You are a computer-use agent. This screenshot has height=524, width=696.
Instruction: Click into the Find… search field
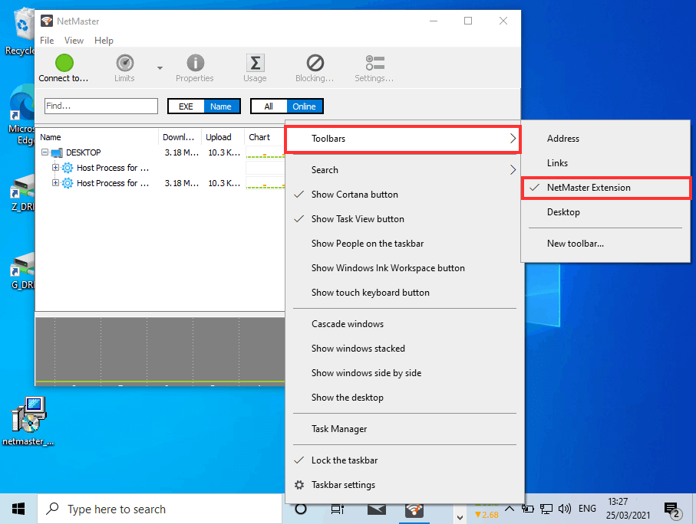[x=101, y=106]
